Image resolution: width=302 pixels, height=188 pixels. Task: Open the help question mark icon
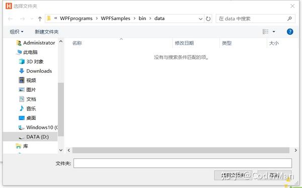[290, 32]
